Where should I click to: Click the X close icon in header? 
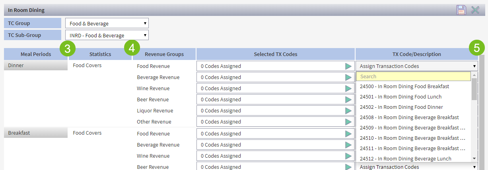pos(475,10)
